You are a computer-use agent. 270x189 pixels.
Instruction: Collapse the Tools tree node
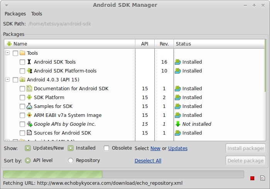click(x=8, y=53)
